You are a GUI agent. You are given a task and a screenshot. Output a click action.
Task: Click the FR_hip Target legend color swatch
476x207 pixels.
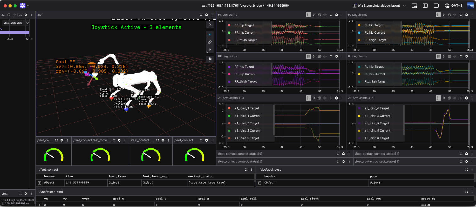click(x=229, y=25)
